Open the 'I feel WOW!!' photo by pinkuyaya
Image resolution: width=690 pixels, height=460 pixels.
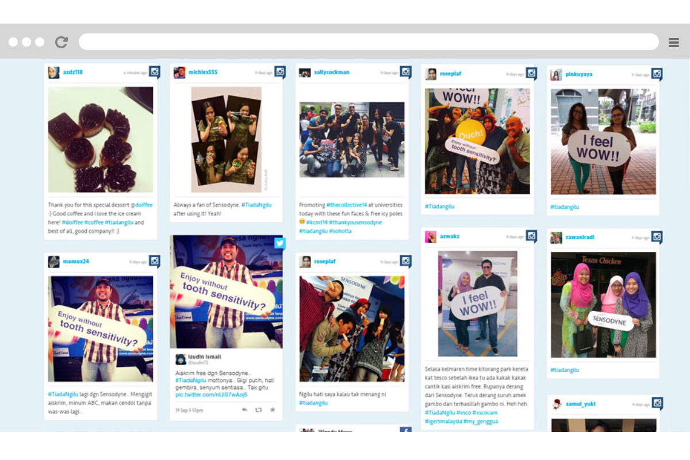tap(603, 141)
